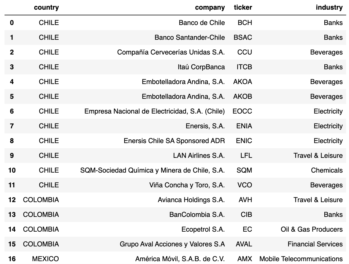The image size is (349, 264).
Task: Click the ticker column header
Action: tap(243, 8)
